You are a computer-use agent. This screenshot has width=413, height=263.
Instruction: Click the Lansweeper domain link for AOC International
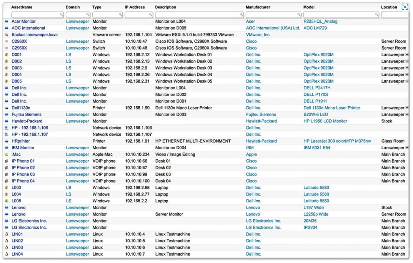tap(77, 28)
